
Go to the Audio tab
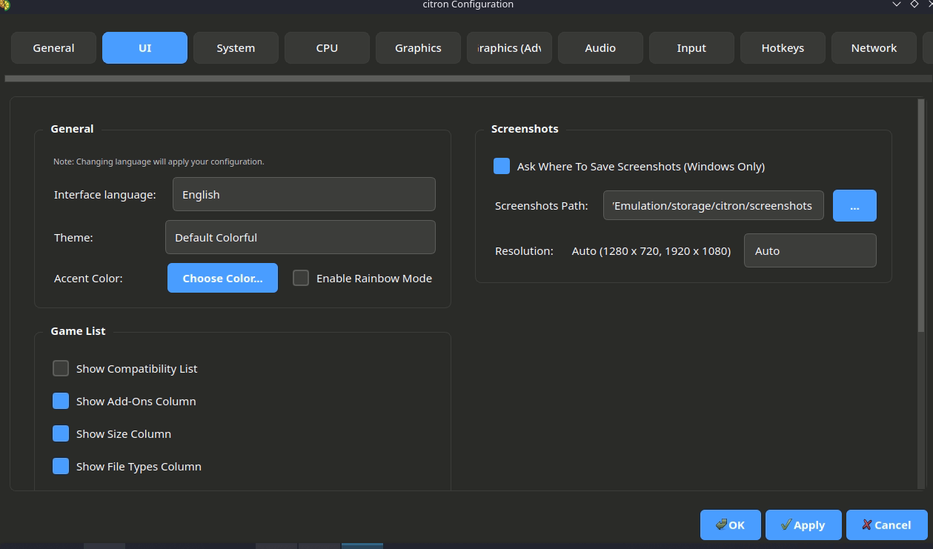point(600,48)
